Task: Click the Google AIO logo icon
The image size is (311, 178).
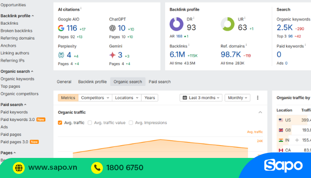Action: [x=61, y=28]
